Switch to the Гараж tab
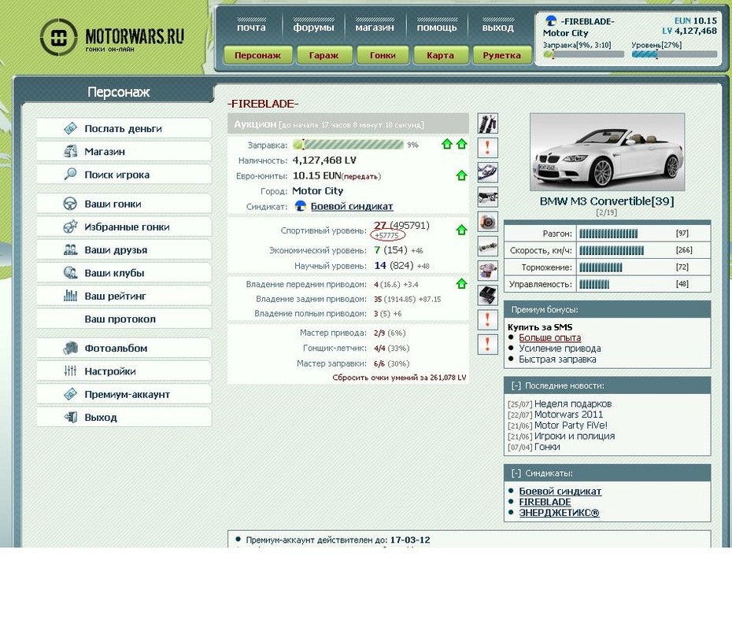 [323, 55]
